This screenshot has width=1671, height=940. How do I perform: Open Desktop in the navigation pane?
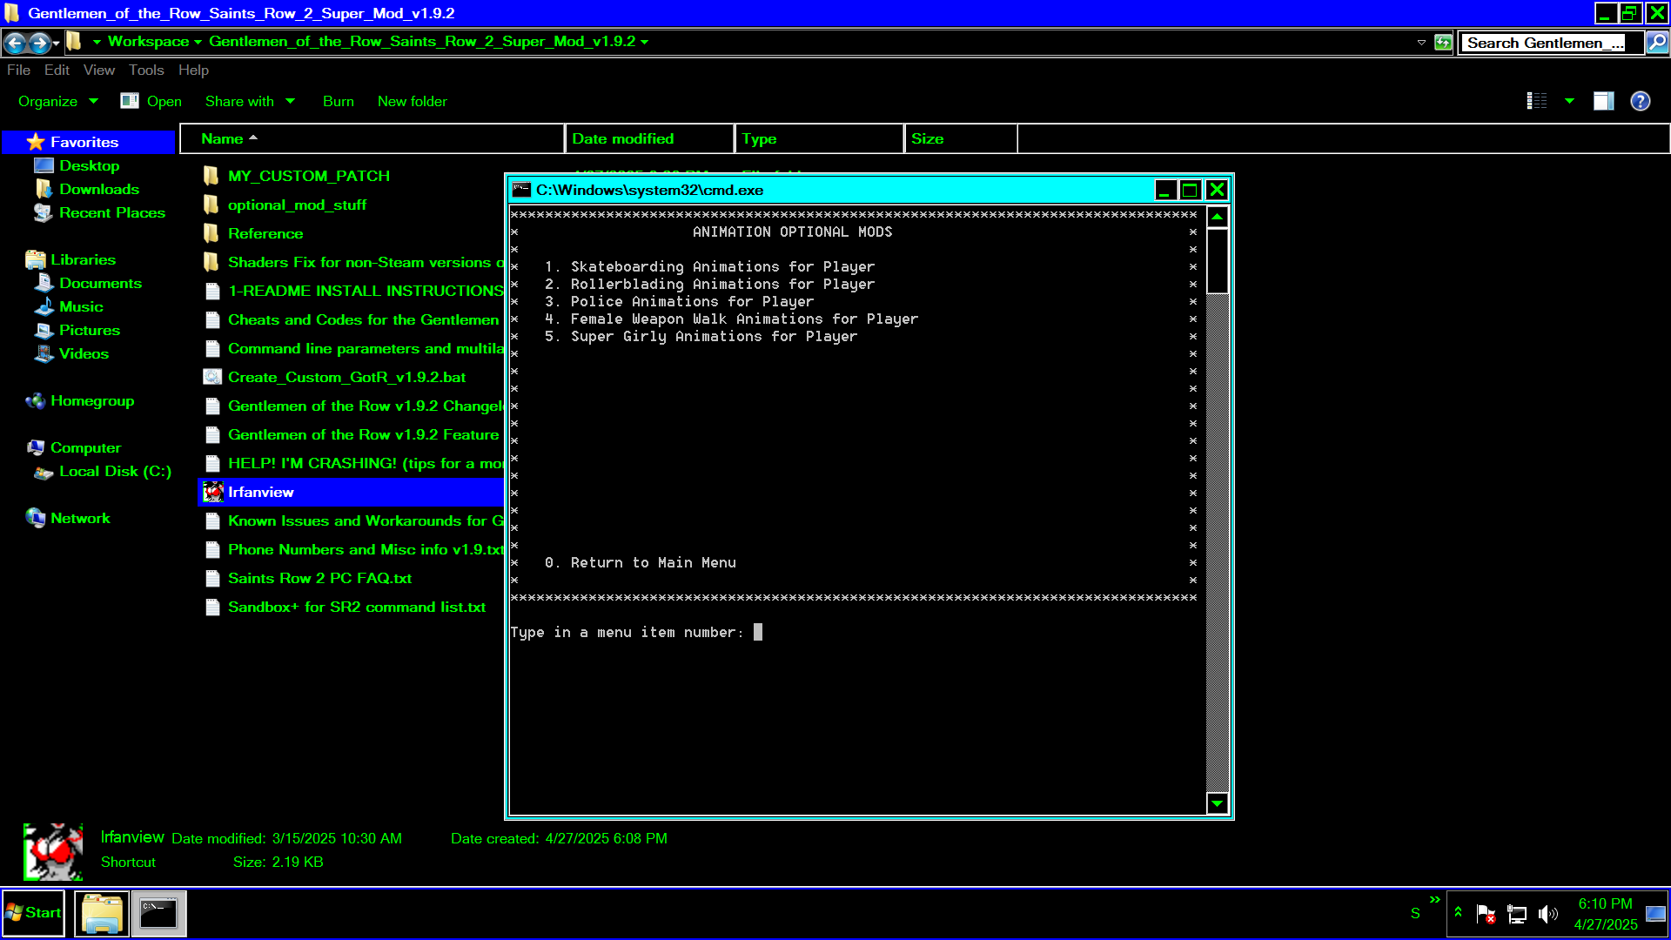click(x=89, y=165)
